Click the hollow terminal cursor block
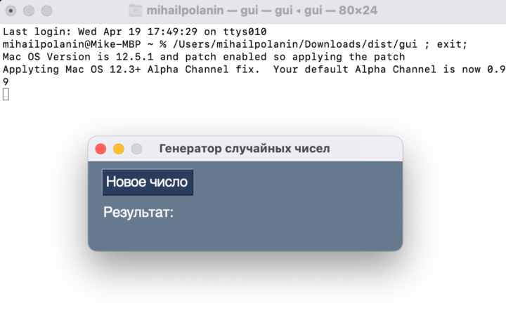Screen dimensions: 506x322 (x=6, y=94)
